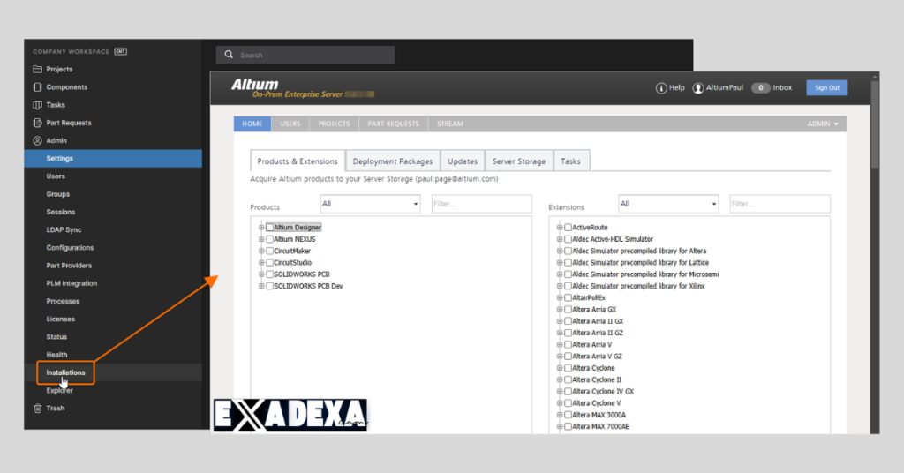Select the Updates tab
This screenshot has width=904, height=473.
pos(463,161)
